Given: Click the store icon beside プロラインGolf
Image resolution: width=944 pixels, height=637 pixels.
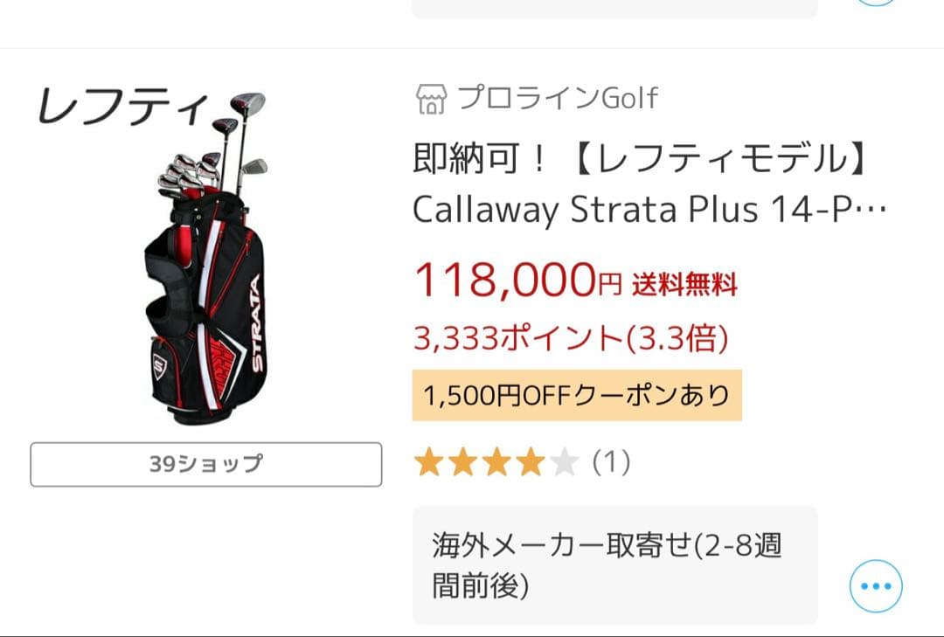Looking at the screenshot, I should click(x=430, y=98).
